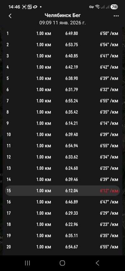The image size is (125, 271).
Task: Tap the Wi-Fi status icon
Action: tap(97, 7)
